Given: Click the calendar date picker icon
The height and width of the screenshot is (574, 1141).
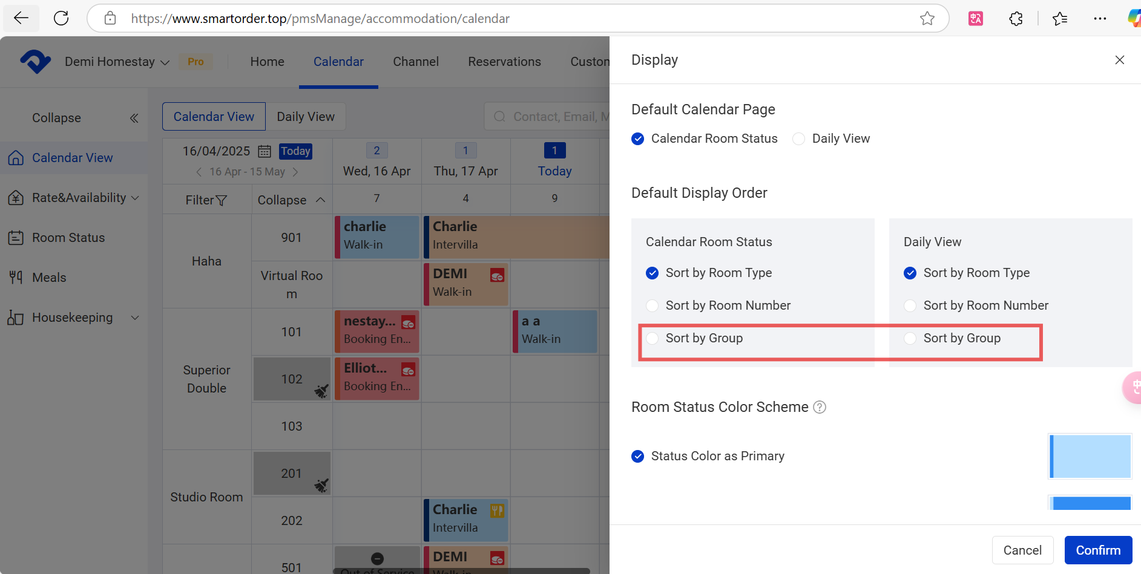Looking at the screenshot, I should click(265, 151).
